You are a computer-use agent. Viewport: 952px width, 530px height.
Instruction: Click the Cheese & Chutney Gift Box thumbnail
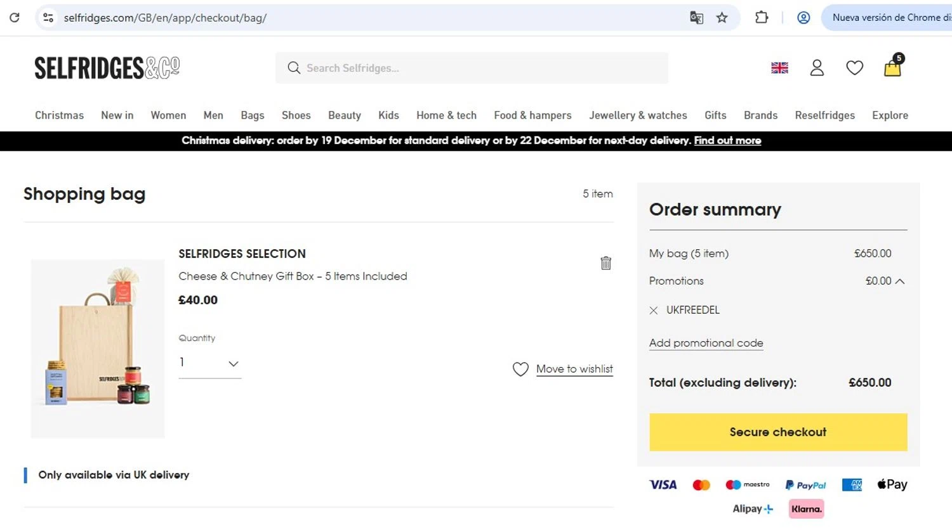[x=98, y=349]
